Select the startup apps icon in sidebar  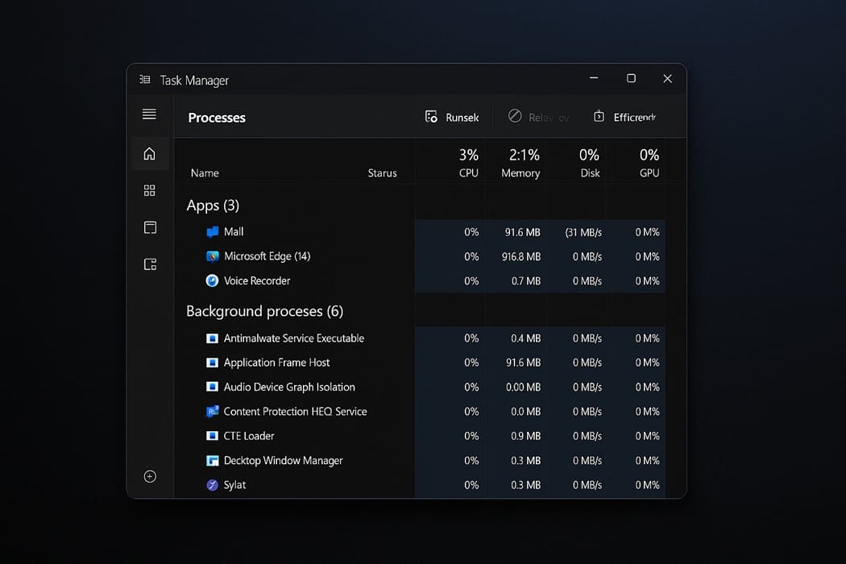click(149, 264)
